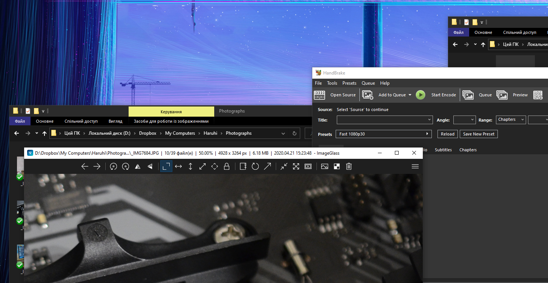Open the Range Chapters dropdown
Image resolution: width=548 pixels, height=283 pixels.
click(x=511, y=120)
